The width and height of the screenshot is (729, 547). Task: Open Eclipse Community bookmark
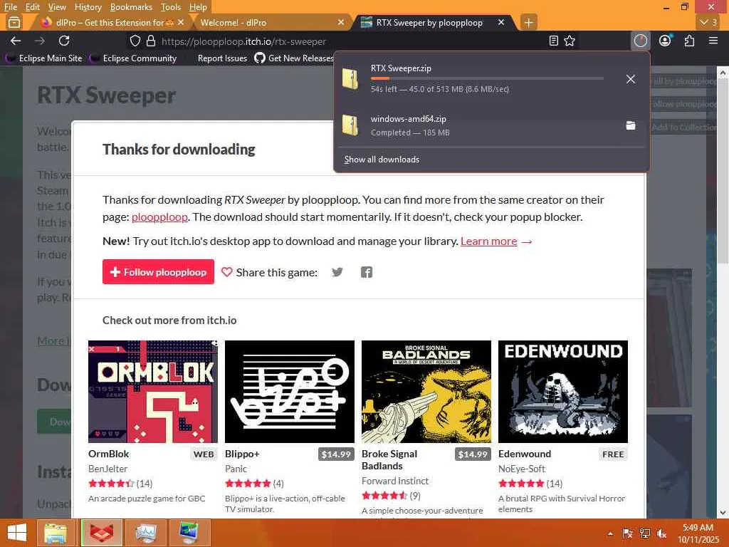(x=133, y=58)
